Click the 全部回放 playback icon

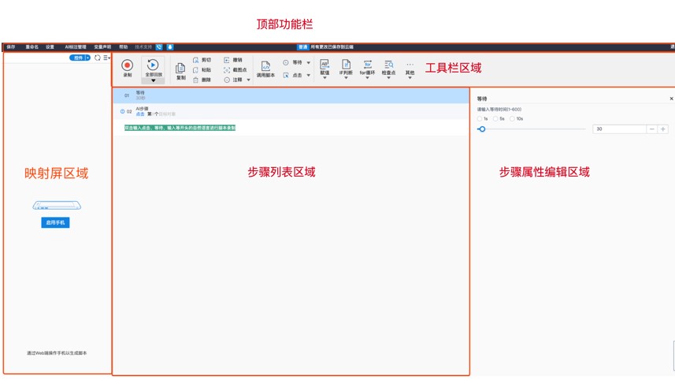(x=153, y=65)
